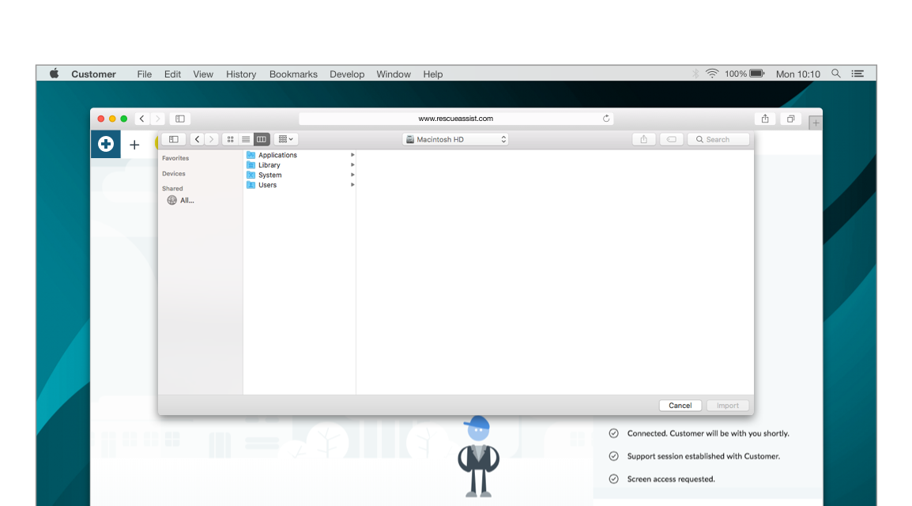Click the Cancel button

click(680, 406)
